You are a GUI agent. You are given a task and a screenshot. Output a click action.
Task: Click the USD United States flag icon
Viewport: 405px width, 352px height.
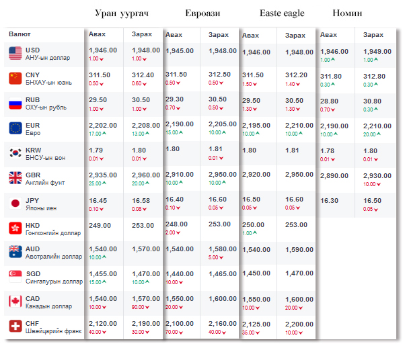click(15, 54)
